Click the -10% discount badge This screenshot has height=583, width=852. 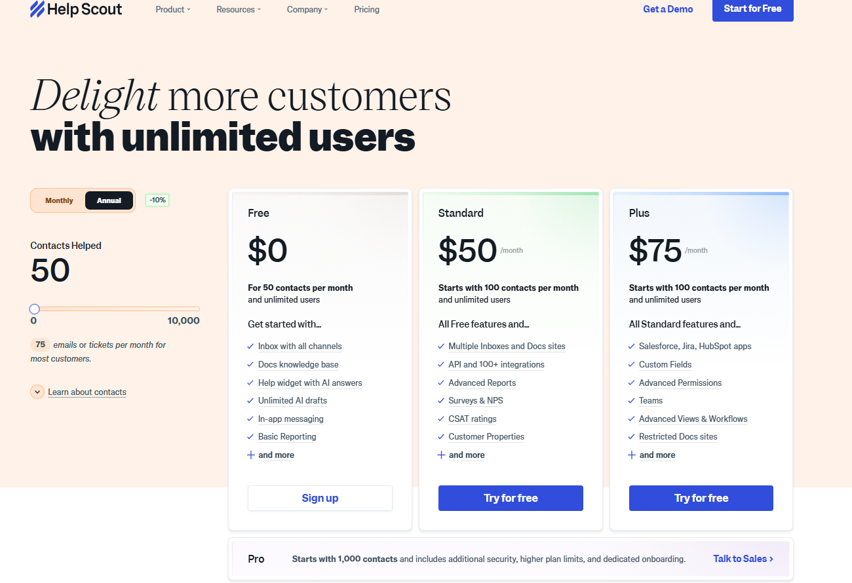(157, 200)
